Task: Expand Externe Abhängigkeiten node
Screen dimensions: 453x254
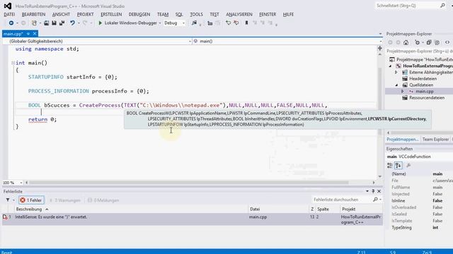Action: point(396,72)
